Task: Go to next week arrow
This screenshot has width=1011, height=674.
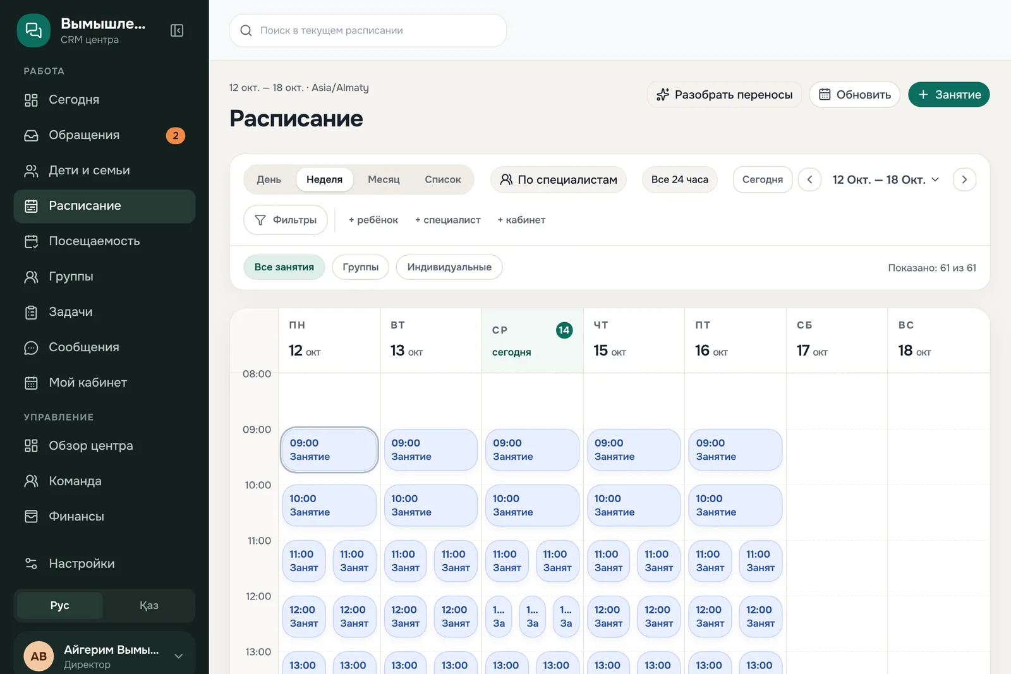Action: click(964, 179)
